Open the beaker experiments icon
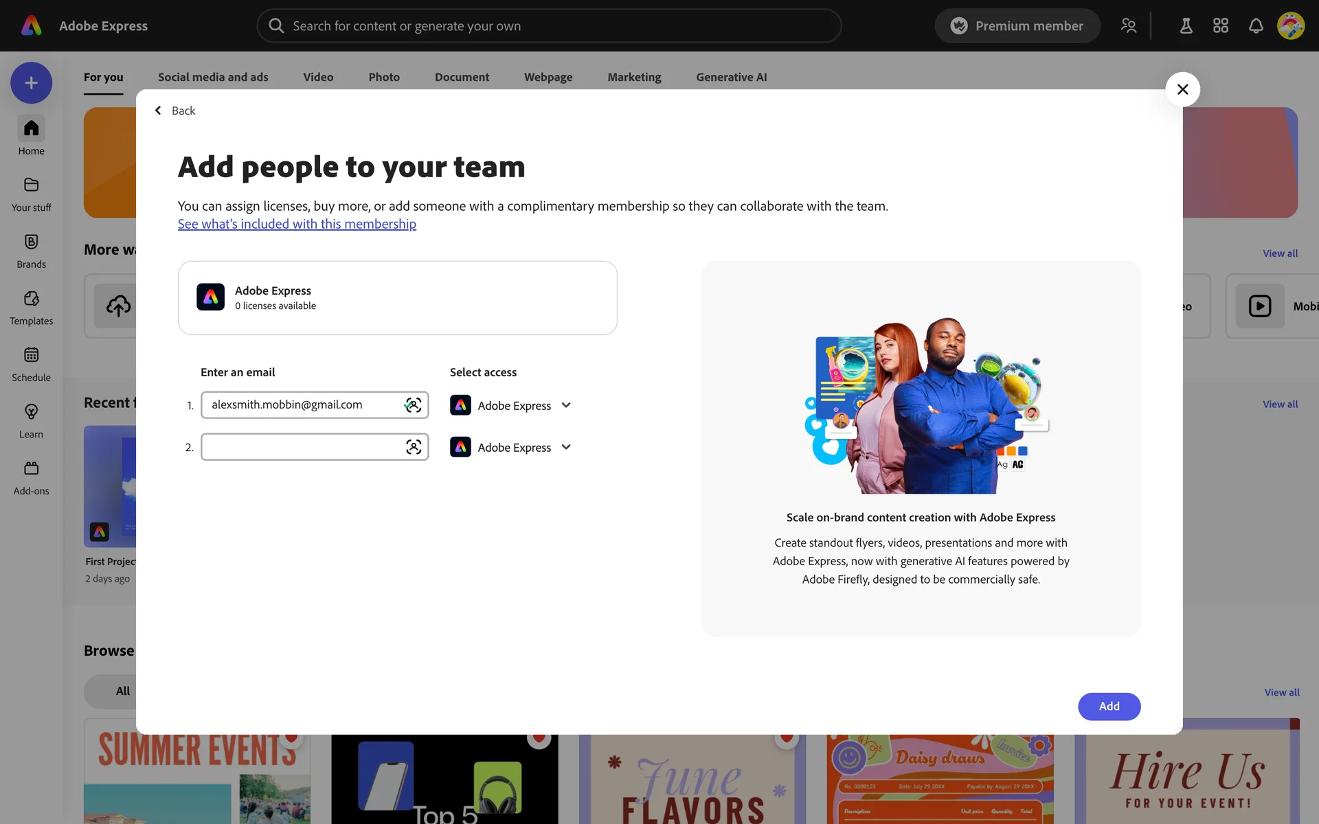 1186,26
